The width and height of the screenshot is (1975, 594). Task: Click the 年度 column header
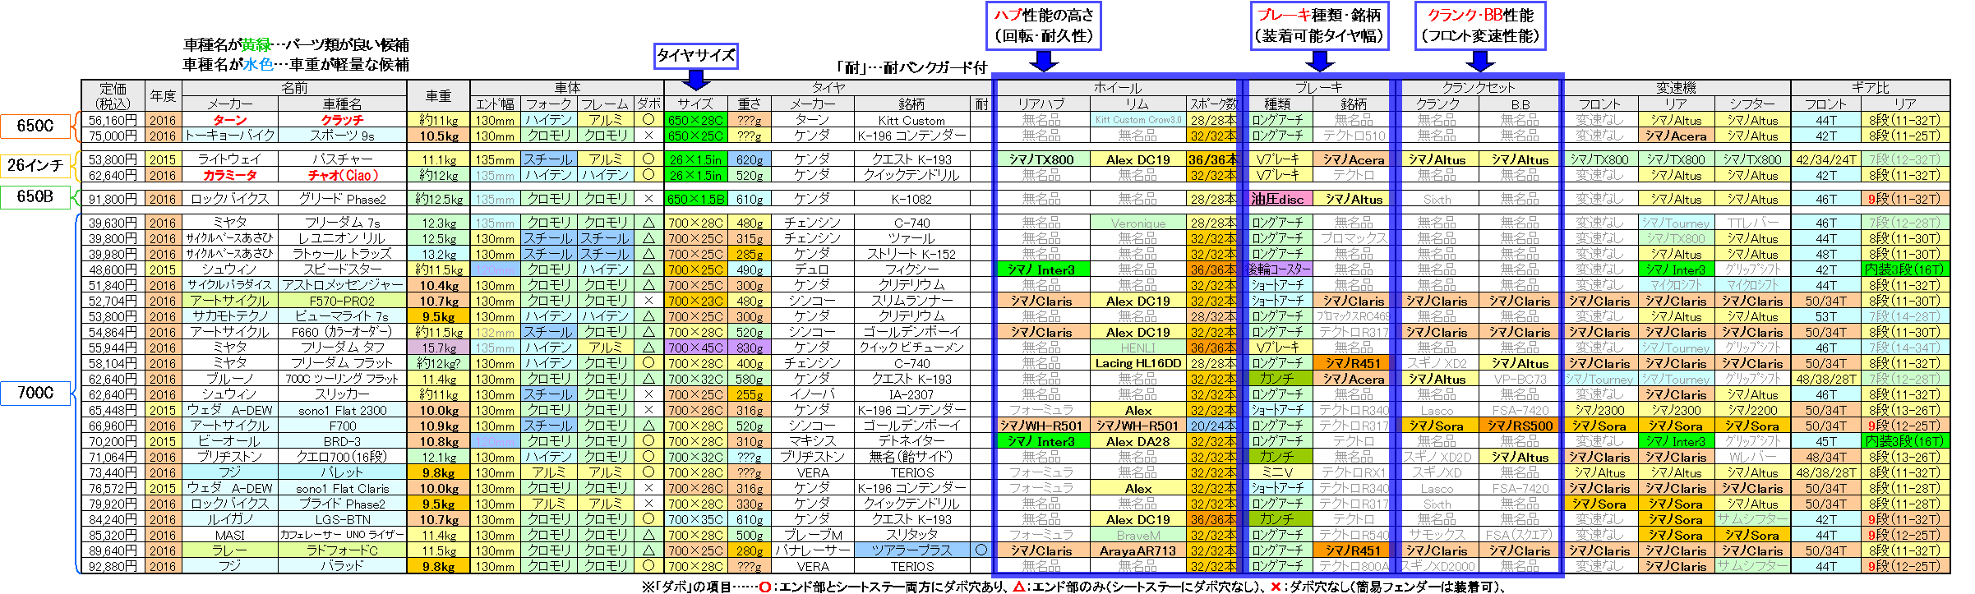163,95
